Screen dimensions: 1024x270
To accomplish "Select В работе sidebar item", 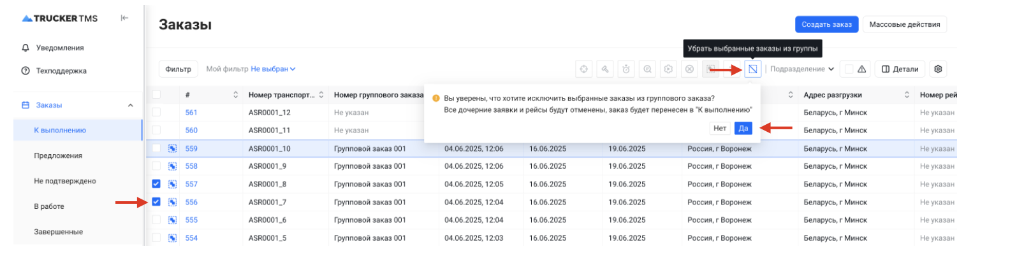I will [49, 207].
